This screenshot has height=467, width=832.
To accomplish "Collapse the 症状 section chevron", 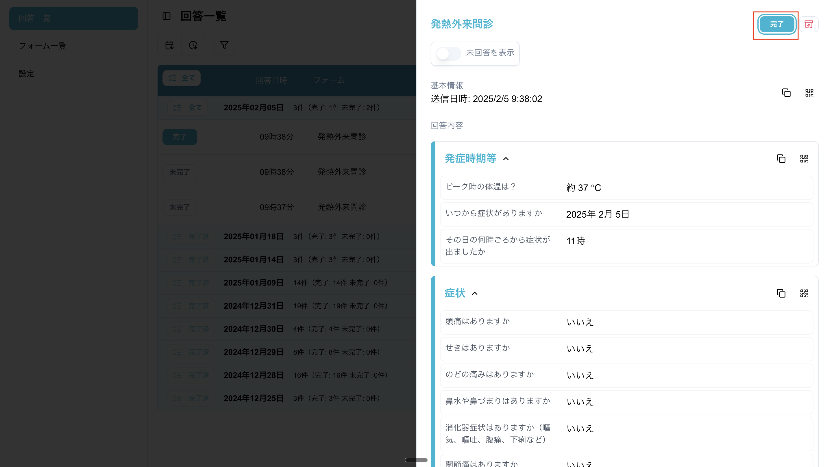I will pos(474,294).
